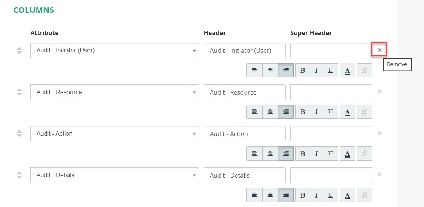Toggle bold for Audit - Initiator (User) row
424x207 pixels.
pyautogui.click(x=303, y=71)
